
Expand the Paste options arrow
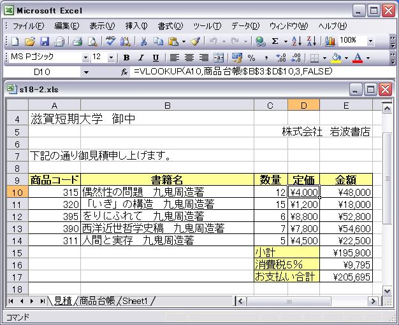tap(184, 41)
